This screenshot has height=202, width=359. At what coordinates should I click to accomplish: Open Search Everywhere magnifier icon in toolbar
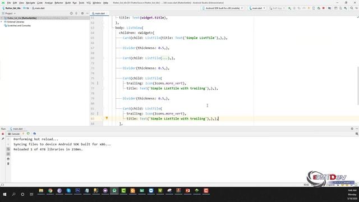point(352,8)
